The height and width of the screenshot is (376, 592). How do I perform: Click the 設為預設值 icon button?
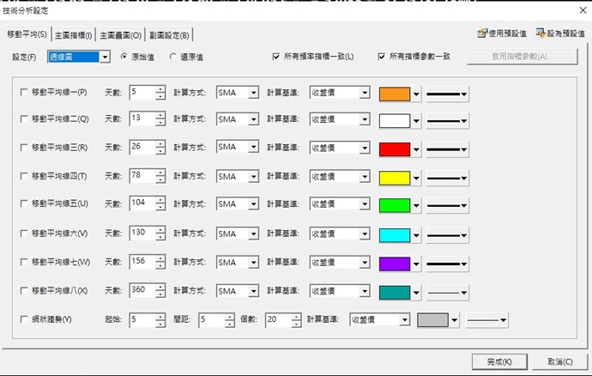click(559, 33)
